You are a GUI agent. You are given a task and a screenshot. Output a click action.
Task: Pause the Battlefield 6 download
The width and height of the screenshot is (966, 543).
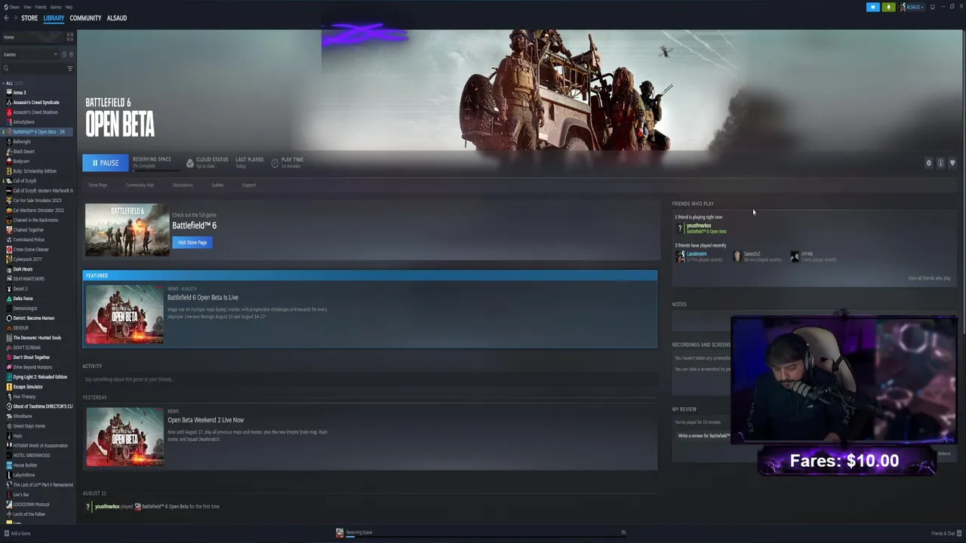point(106,163)
